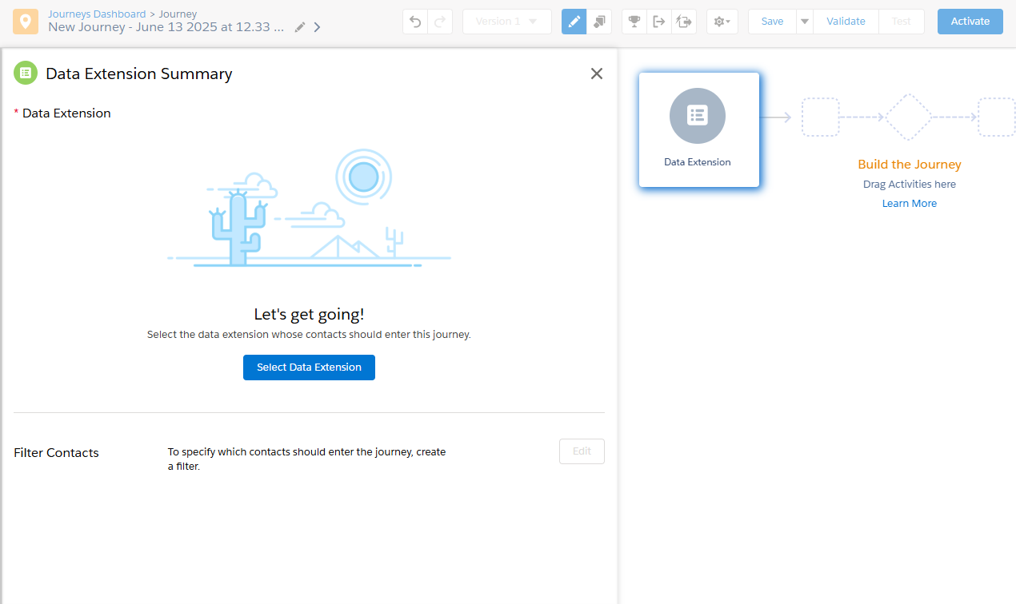Click the orange Journey Builder location pin icon
The width and height of the screenshot is (1016, 604).
tap(26, 22)
